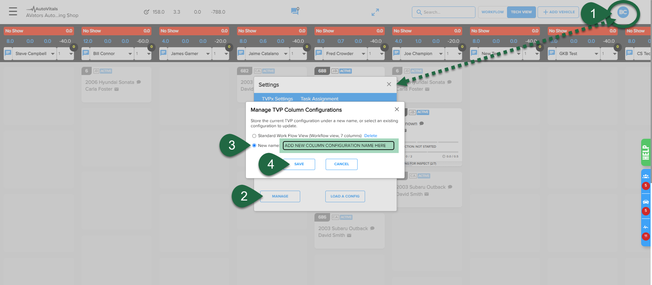This screenshot has width=652, height=285.
Task: Open the team people icon in sidebar
Action: (x=646, y=176)
